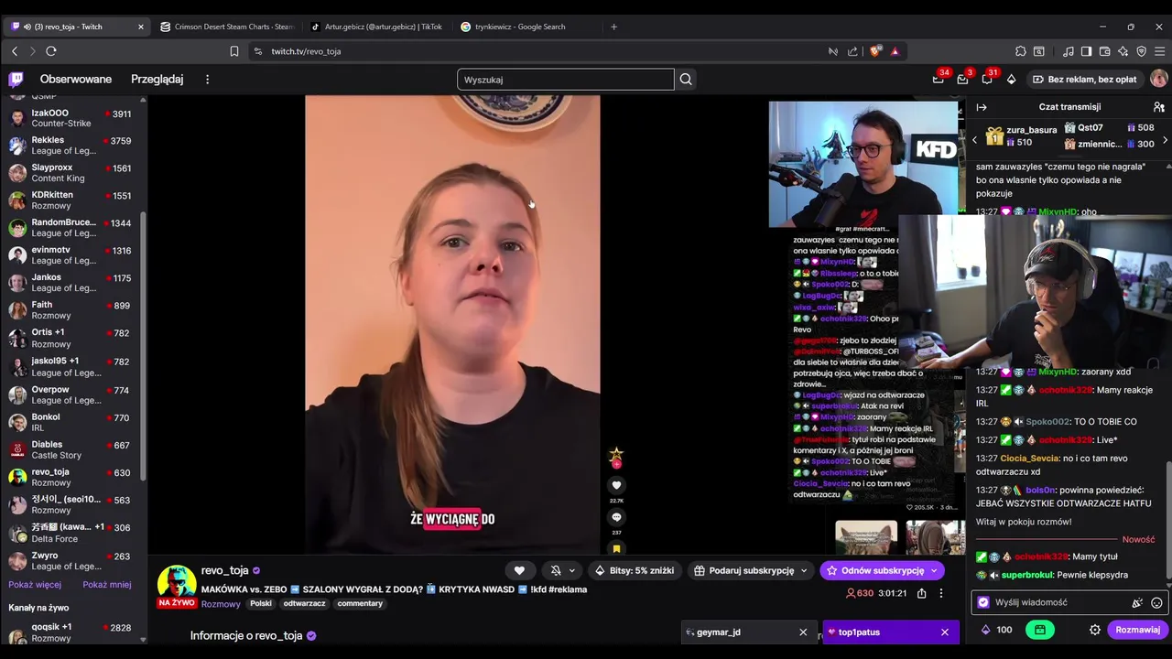This screenshot has height=659, width=1172.
Task: Click Pokaż więcej in followed channels
Action: click(x=35, y=585)
